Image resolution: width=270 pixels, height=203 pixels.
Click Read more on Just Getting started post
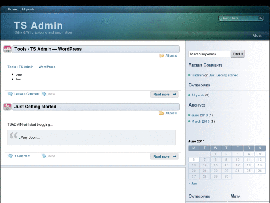165,156
